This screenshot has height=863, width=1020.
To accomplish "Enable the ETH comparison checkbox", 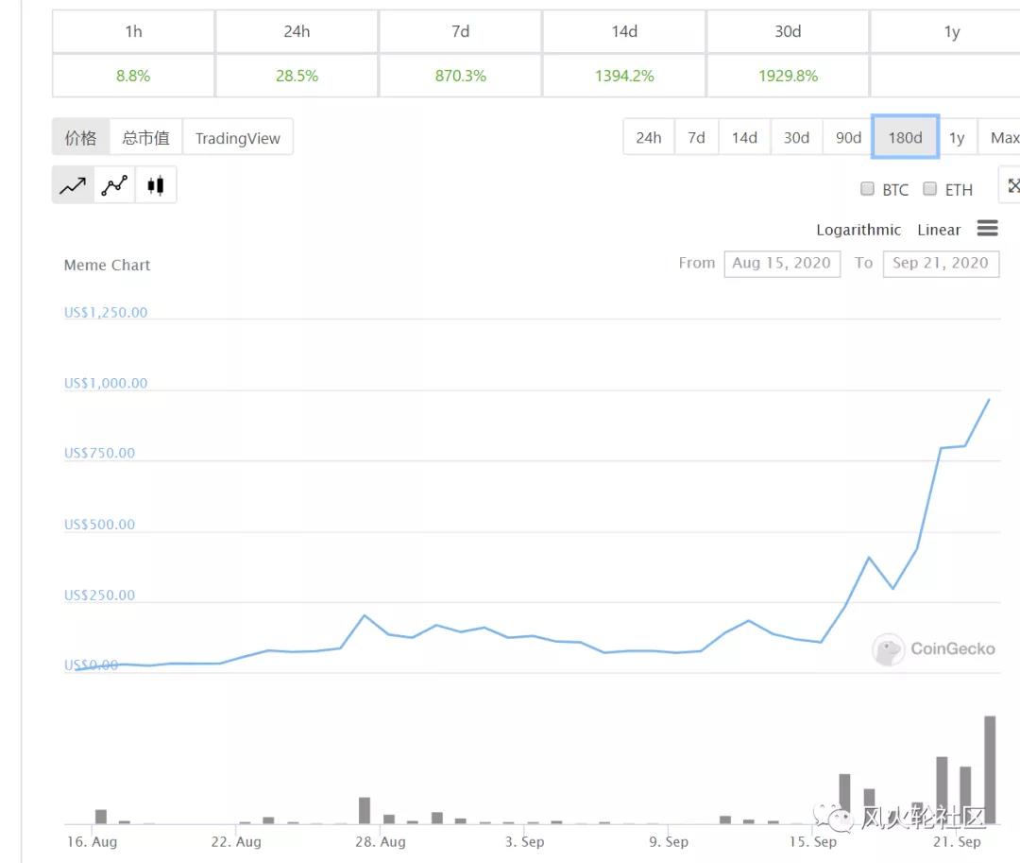I will tap(929, 188).
